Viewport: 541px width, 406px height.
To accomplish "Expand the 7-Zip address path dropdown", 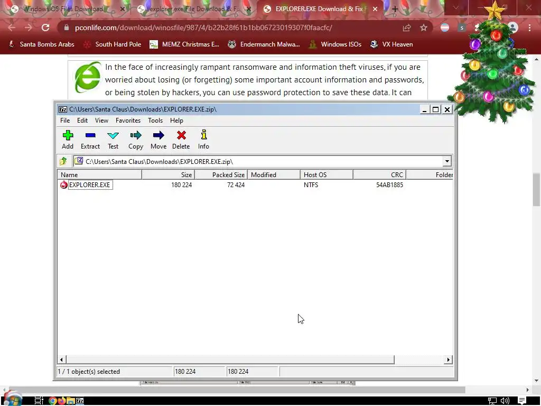I will 447,161.
